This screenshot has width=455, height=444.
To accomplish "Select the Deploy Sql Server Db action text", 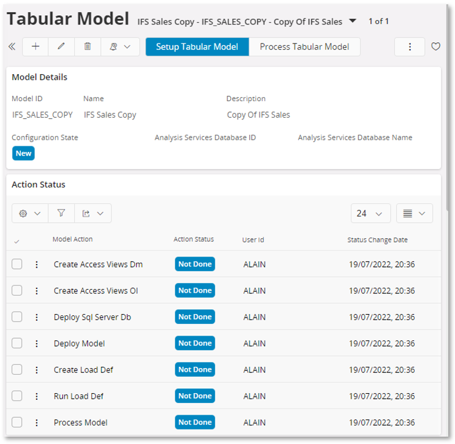I will pyautogui.click(x=92, y=317).
